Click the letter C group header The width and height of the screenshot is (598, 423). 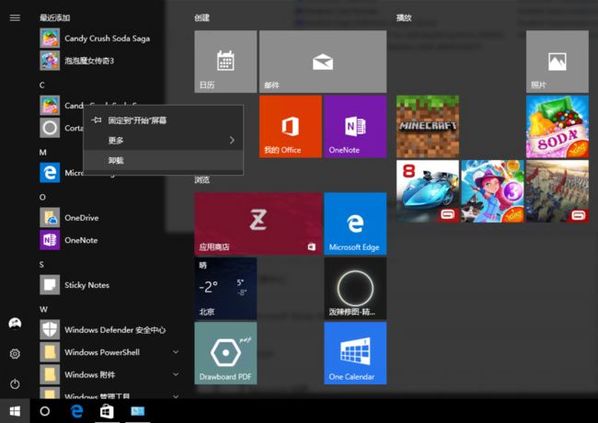[x=42, y=85]
